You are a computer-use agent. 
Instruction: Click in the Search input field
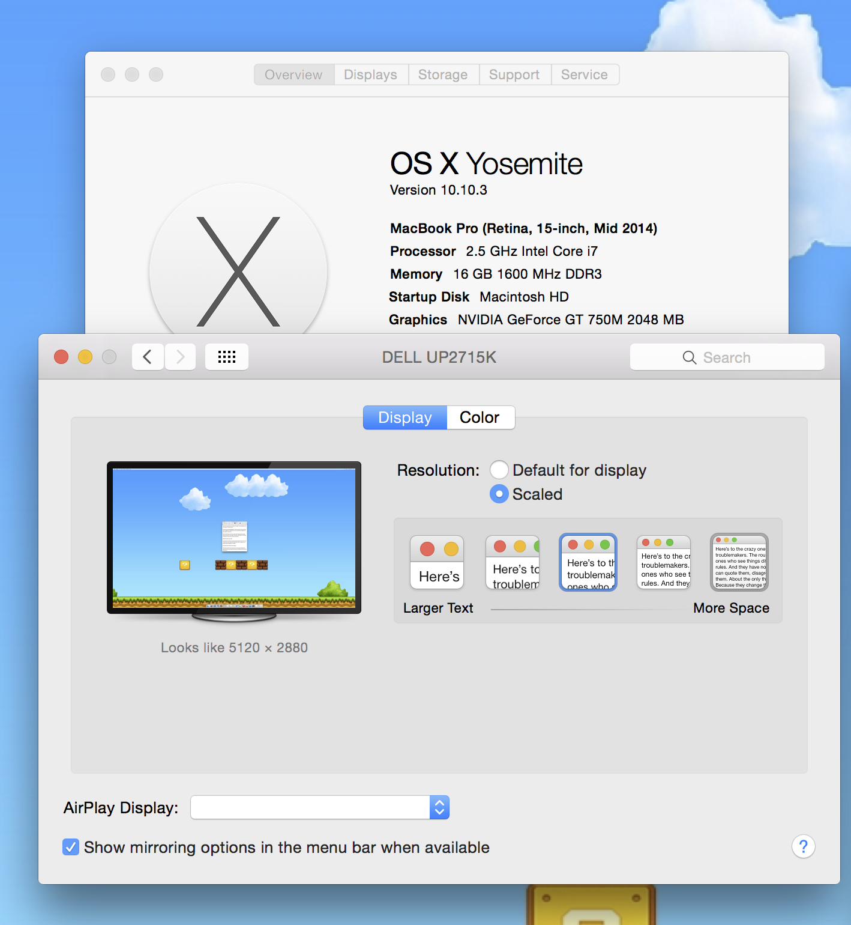(x=727, y=357)
